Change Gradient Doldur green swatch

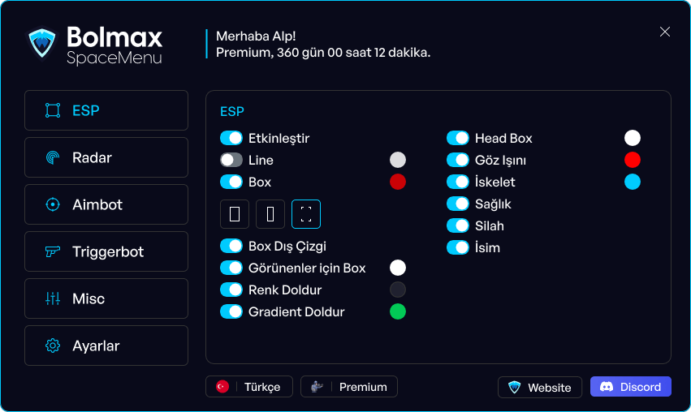coord(398,311)
